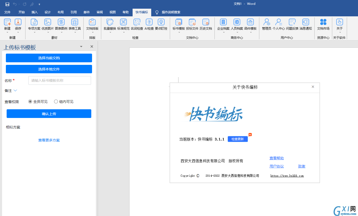Click the 文档排版 icon
358x216 pixels.
pyautogui.click(x=92, y=22)
